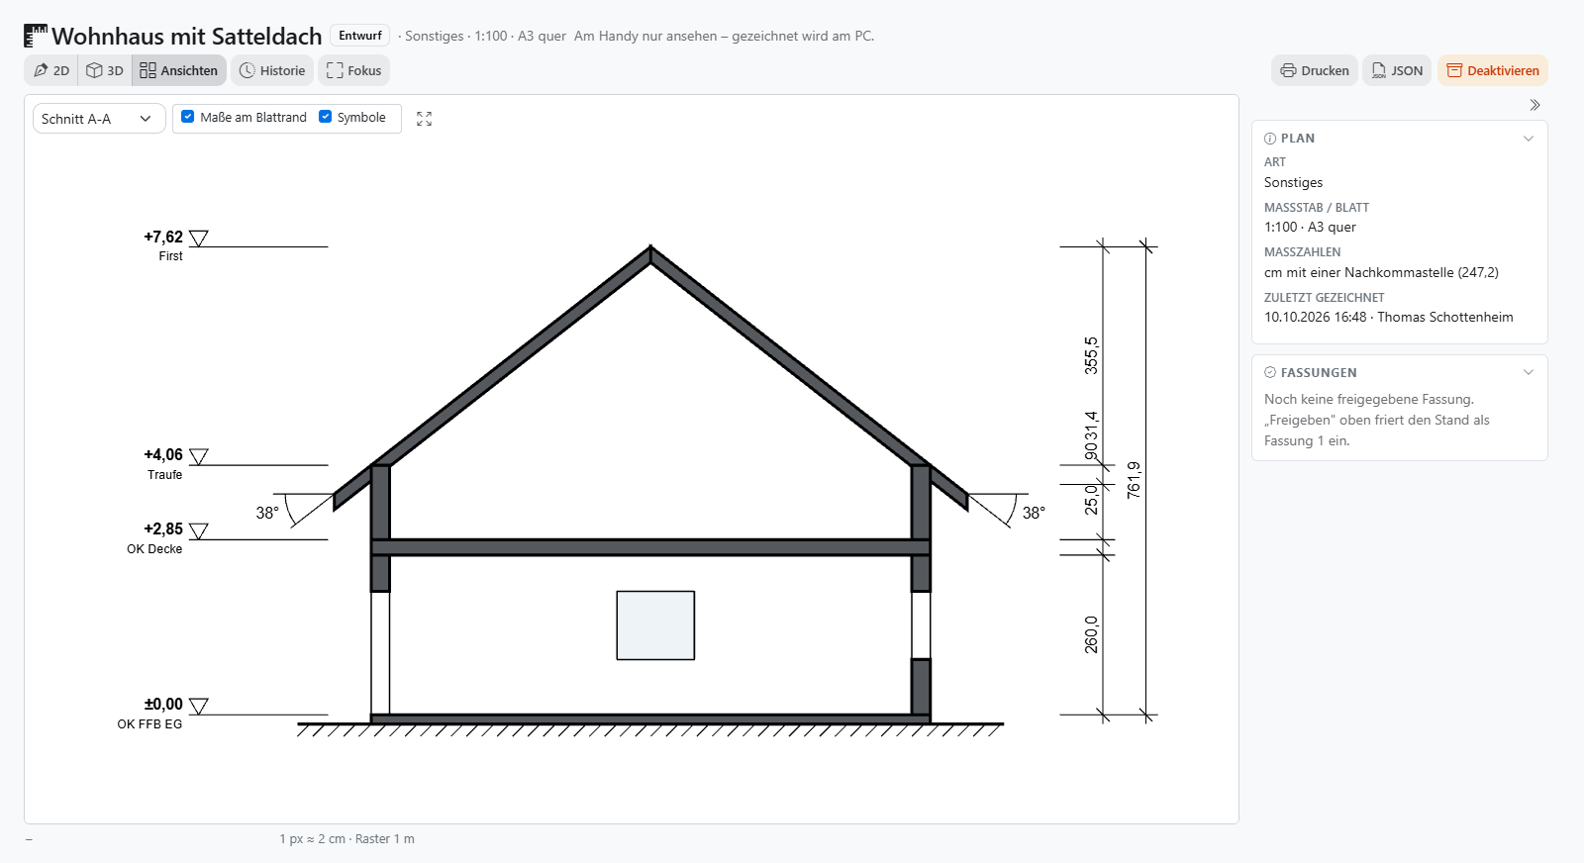Click the Deaktivieren button
Image resolution: width=1584 pixels, height=863 pixels.
pos(1493,70)
